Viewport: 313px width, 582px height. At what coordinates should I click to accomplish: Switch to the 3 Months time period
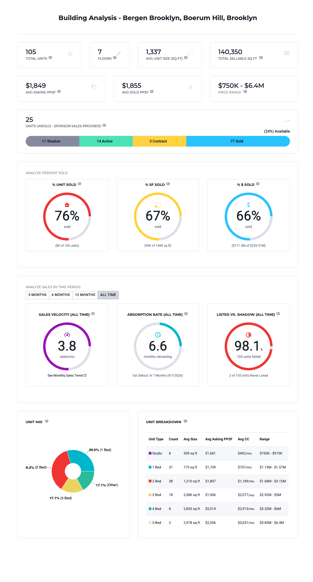tap(37, 295)
